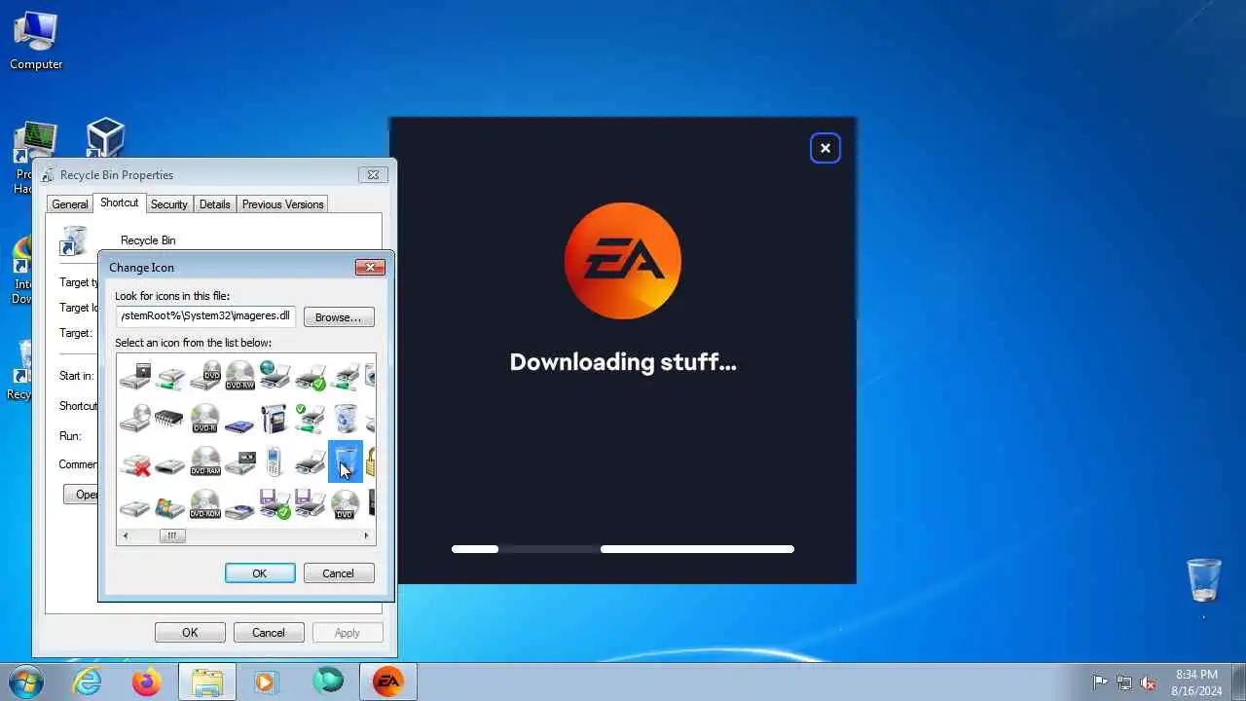Open the Security tab
This screenshot has width=1246, height=701.
pyautogui.click(x=168, y=204)
